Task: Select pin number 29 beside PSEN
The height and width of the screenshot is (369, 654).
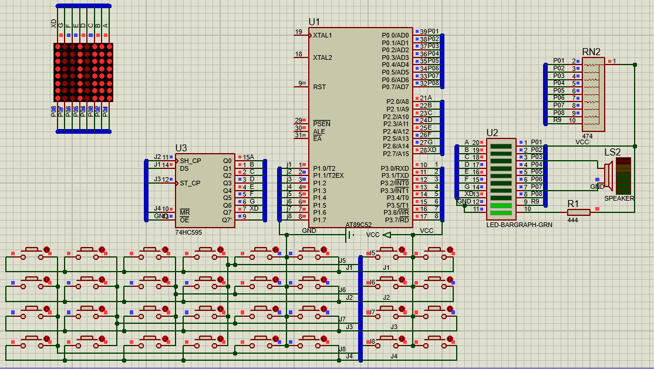Action: tap(298, 120)
